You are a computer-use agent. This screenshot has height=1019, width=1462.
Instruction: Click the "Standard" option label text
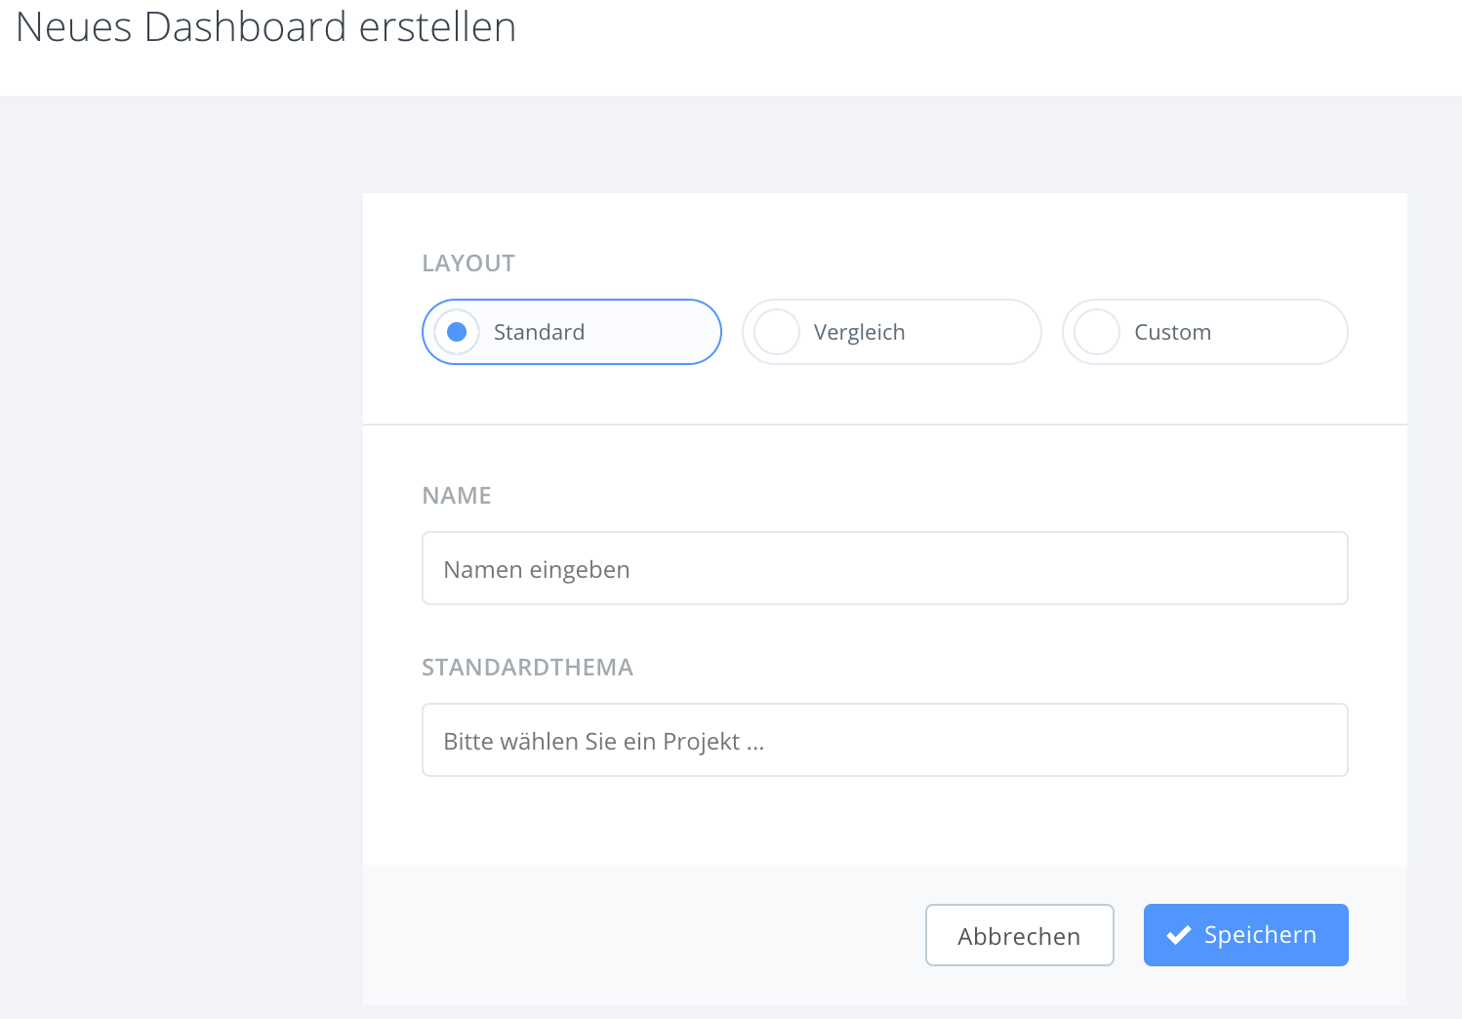[x=539, y=332]
